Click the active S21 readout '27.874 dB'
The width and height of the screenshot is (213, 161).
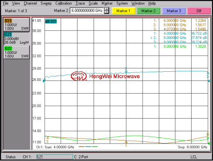pyautogui.click(x=199, y=38)
